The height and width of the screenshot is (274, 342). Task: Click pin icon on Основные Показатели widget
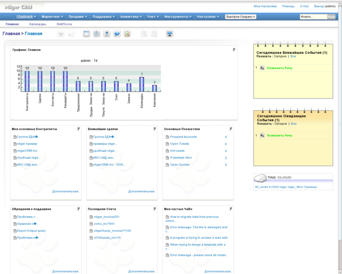pos(231,129)
